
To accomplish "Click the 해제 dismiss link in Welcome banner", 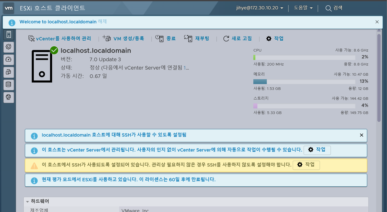I will [x=102, y=22].
